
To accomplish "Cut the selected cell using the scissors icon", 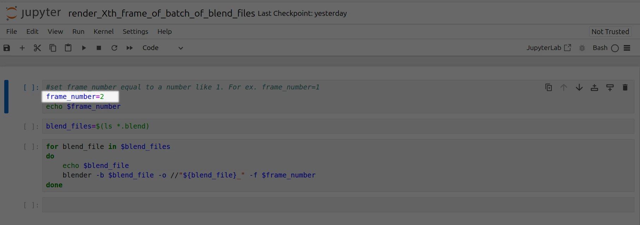I will click(37, 48).
